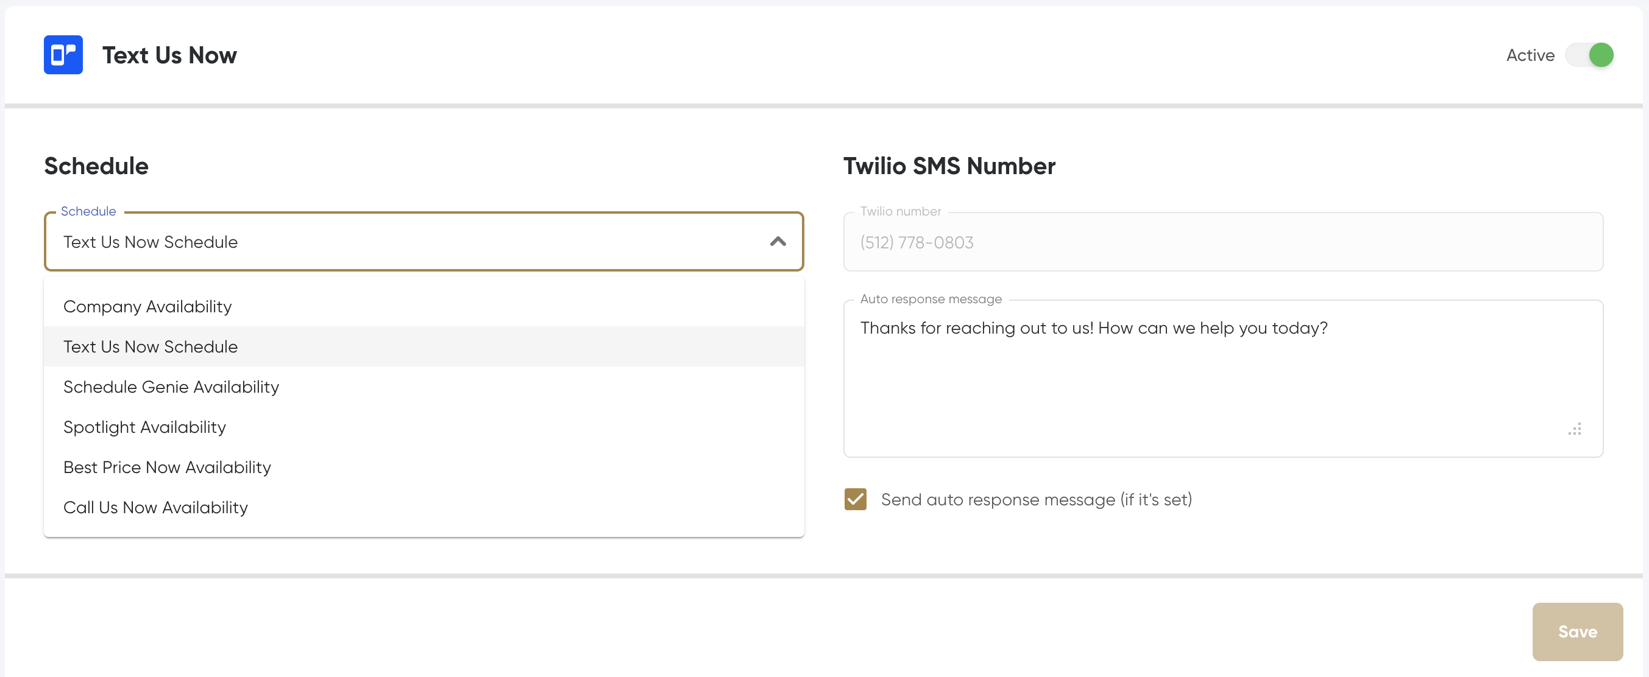This screenshot has width=1649, height=677.
Task: Toggle the Active switch off
Action: point(1589,55)
